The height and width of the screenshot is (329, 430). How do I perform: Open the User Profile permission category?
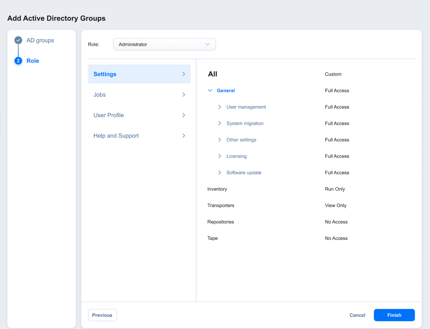139,115
